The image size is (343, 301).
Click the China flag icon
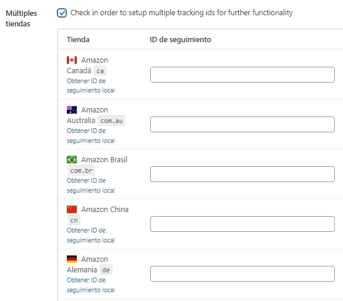click(72, 209)
